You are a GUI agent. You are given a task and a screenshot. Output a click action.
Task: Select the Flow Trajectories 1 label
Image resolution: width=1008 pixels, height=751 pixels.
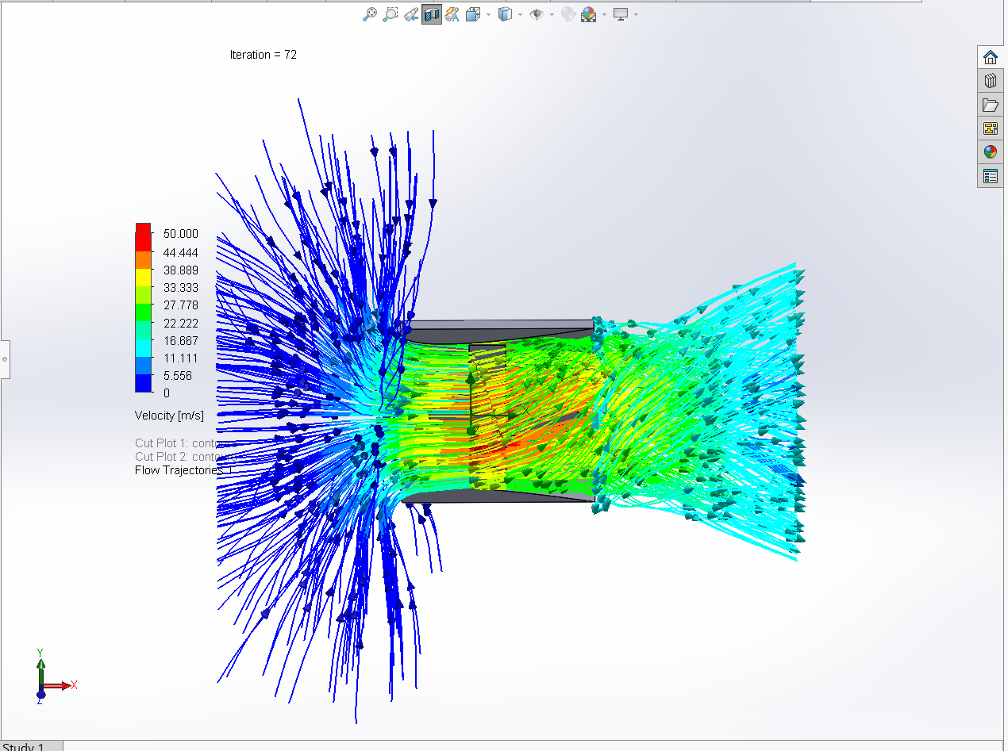pos(184,470)
